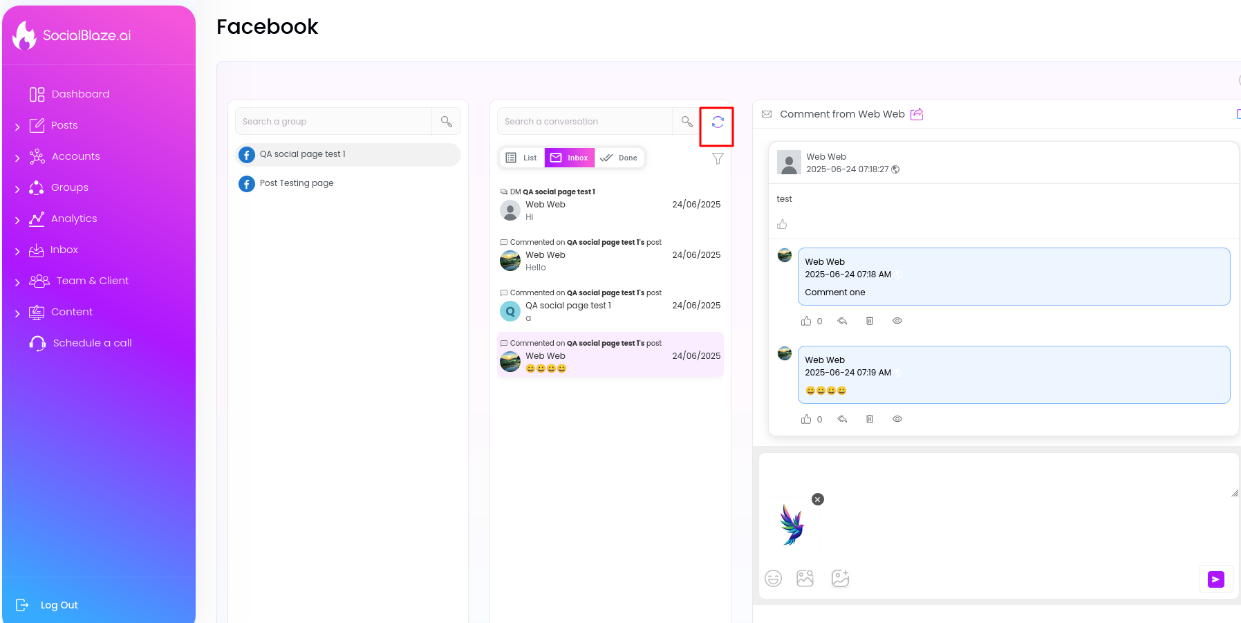The image size is (1241, 623).
Task: Switch to the List tab
Action: pos(522,158)
